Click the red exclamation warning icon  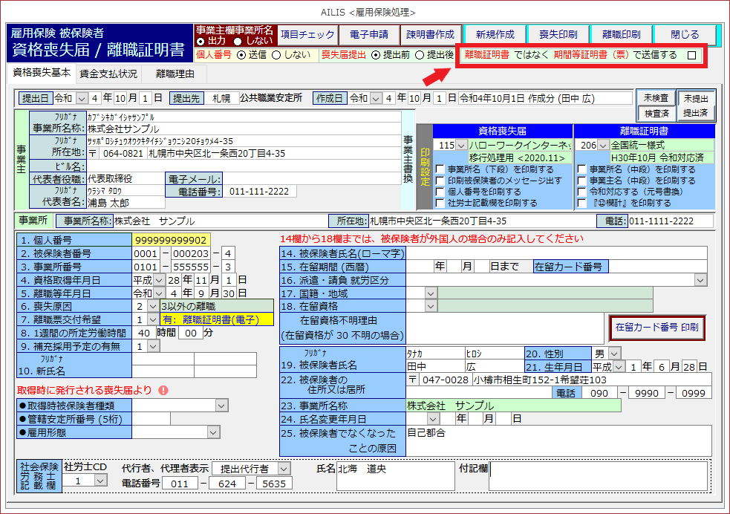click(x=163, y=390)
